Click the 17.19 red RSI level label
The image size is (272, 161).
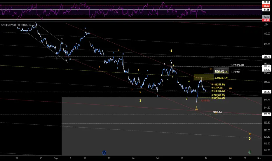266,20
